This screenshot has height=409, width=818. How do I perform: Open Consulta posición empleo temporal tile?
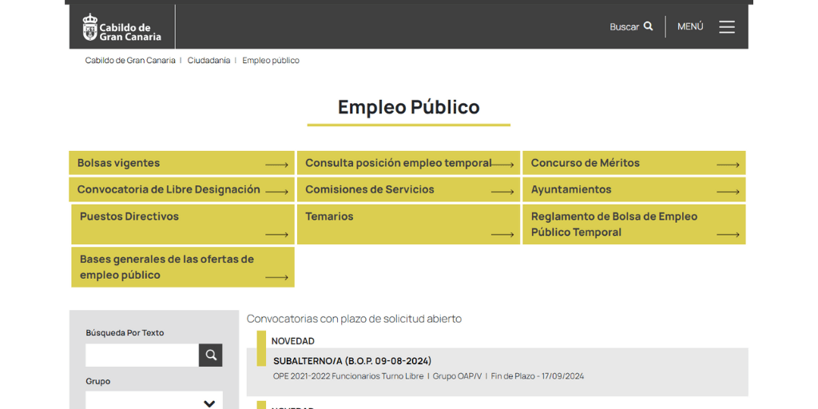[x=408, y=163]
